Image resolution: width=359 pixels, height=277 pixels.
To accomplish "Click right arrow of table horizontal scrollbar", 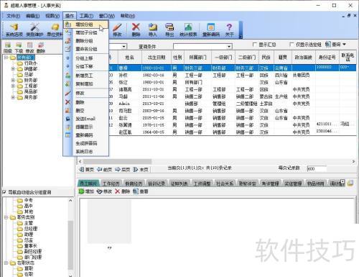I will coord(353,161).
